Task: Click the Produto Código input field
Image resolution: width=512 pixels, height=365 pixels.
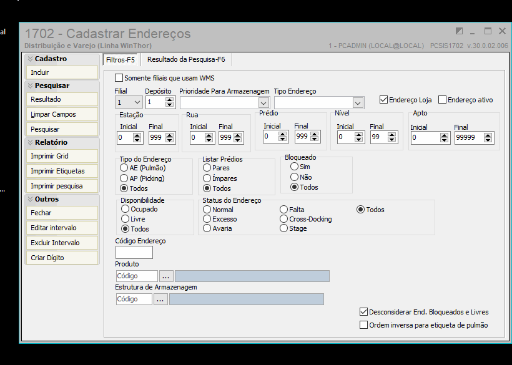Action: 137,276
